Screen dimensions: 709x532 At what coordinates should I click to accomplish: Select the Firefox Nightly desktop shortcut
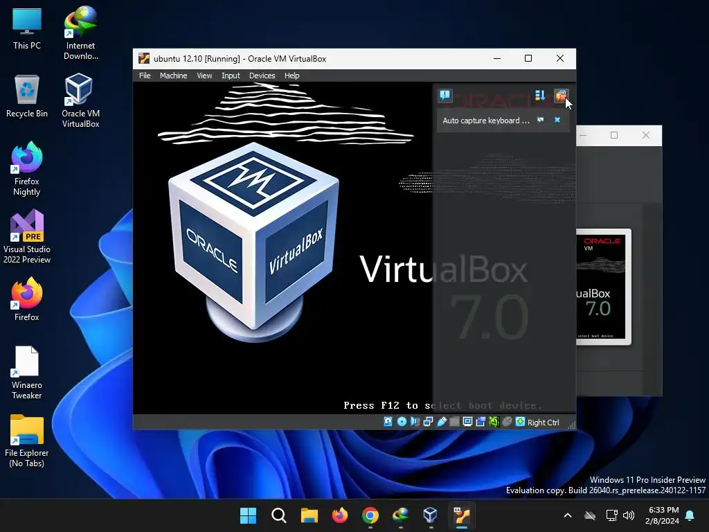tap(27, 168)
